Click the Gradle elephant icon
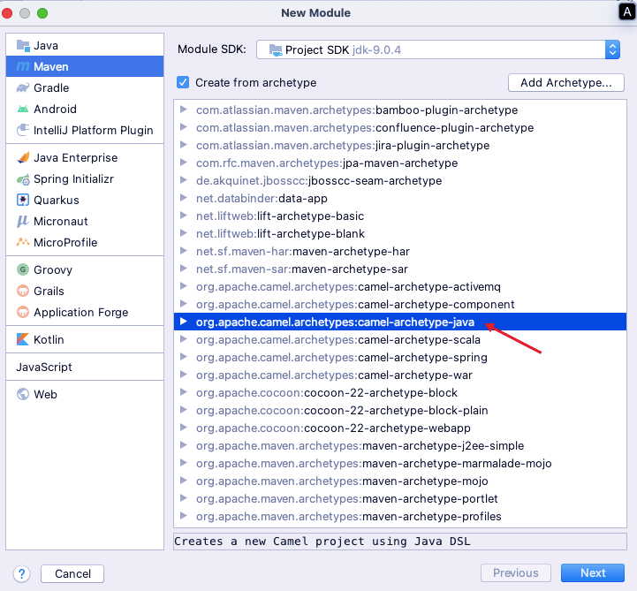Screen dimensions: 637x591 [x=23, y=87]
